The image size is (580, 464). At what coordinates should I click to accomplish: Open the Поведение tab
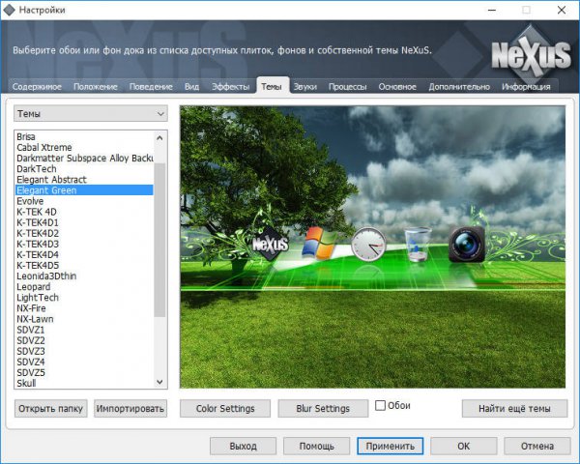[x=151, y=87]
